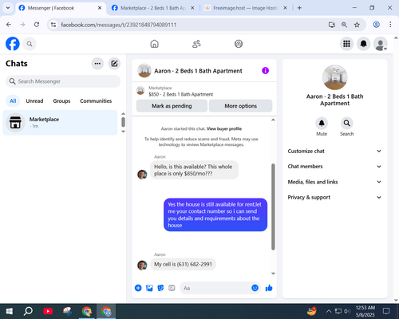The width and height of the screenshot is (399, 319).
Task: Reload the page with browser refresh icon
Action: pyautogui.click(x=37, y=25)
